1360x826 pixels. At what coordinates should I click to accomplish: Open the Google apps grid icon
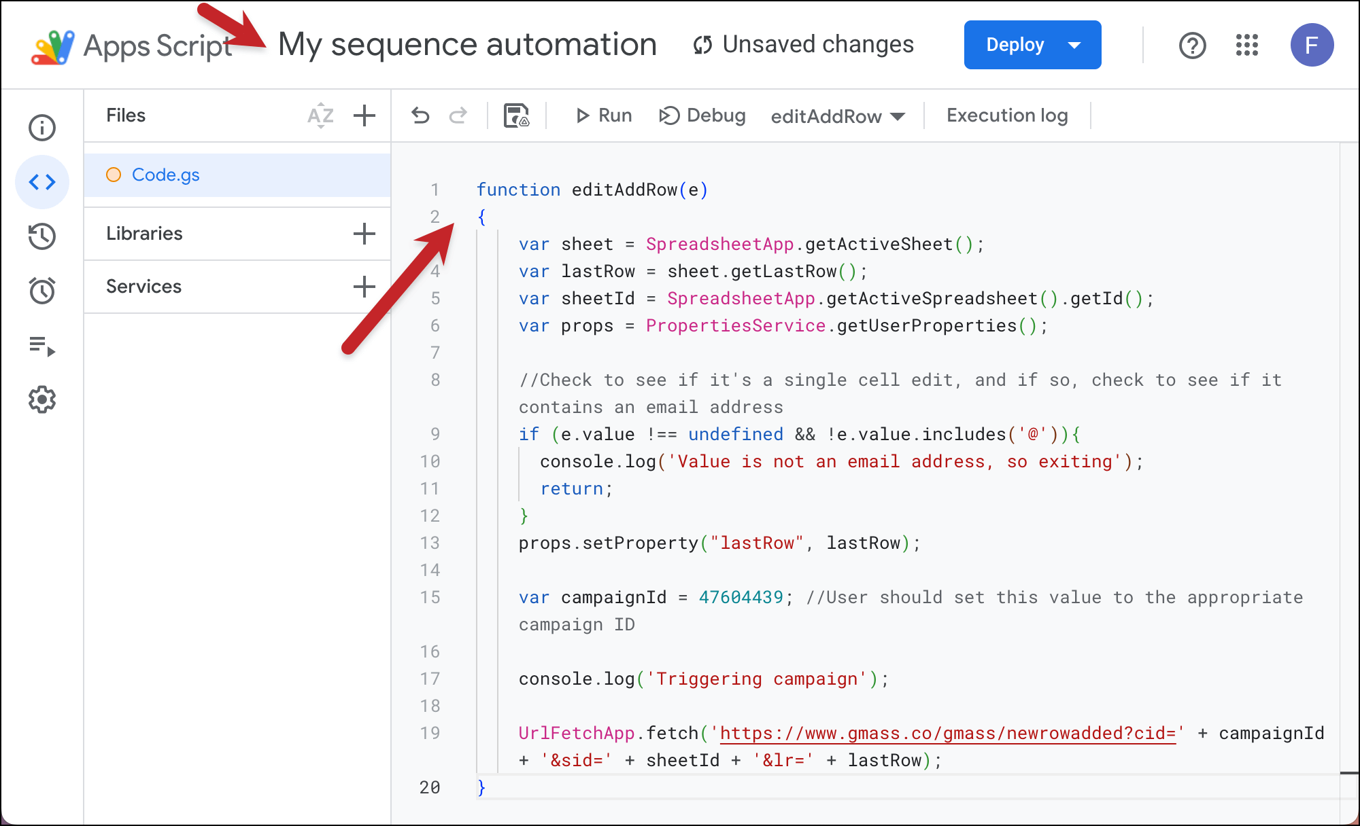click(1246, 46)
